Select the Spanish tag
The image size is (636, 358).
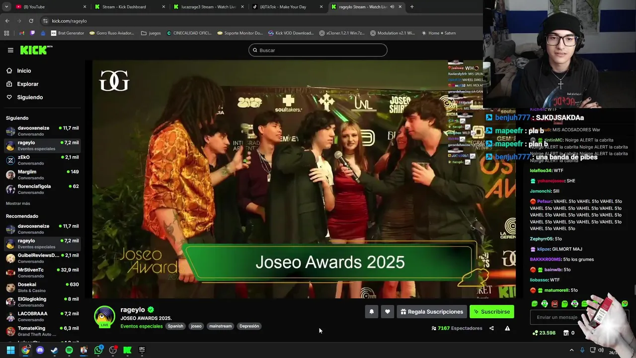click(x=175, y=326)
